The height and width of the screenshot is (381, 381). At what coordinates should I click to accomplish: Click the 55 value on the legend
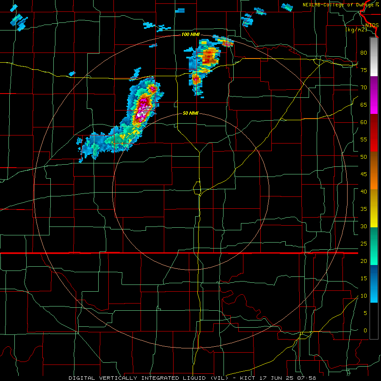pos(364,139)
